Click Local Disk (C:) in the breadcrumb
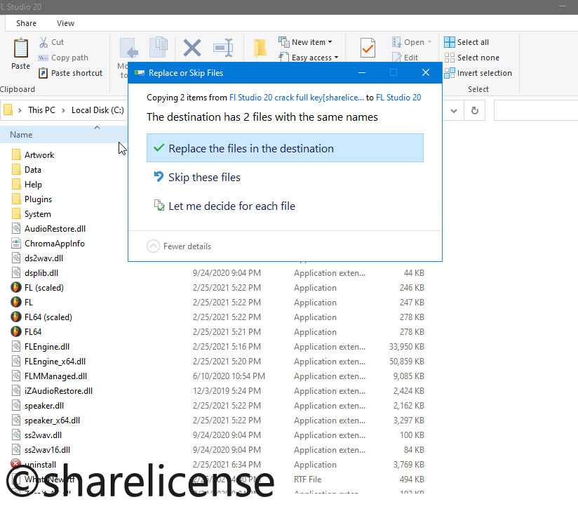The image size is (578, 509). (98, 110)
